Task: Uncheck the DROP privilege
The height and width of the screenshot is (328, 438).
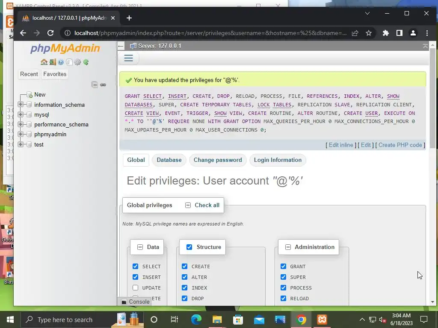Action: 185,298
